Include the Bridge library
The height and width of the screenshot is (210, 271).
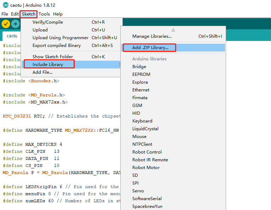(173, 67)
